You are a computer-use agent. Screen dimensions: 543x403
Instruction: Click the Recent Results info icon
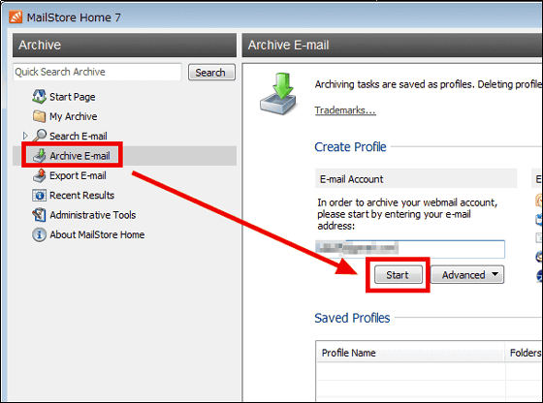[x=39, y=195]
